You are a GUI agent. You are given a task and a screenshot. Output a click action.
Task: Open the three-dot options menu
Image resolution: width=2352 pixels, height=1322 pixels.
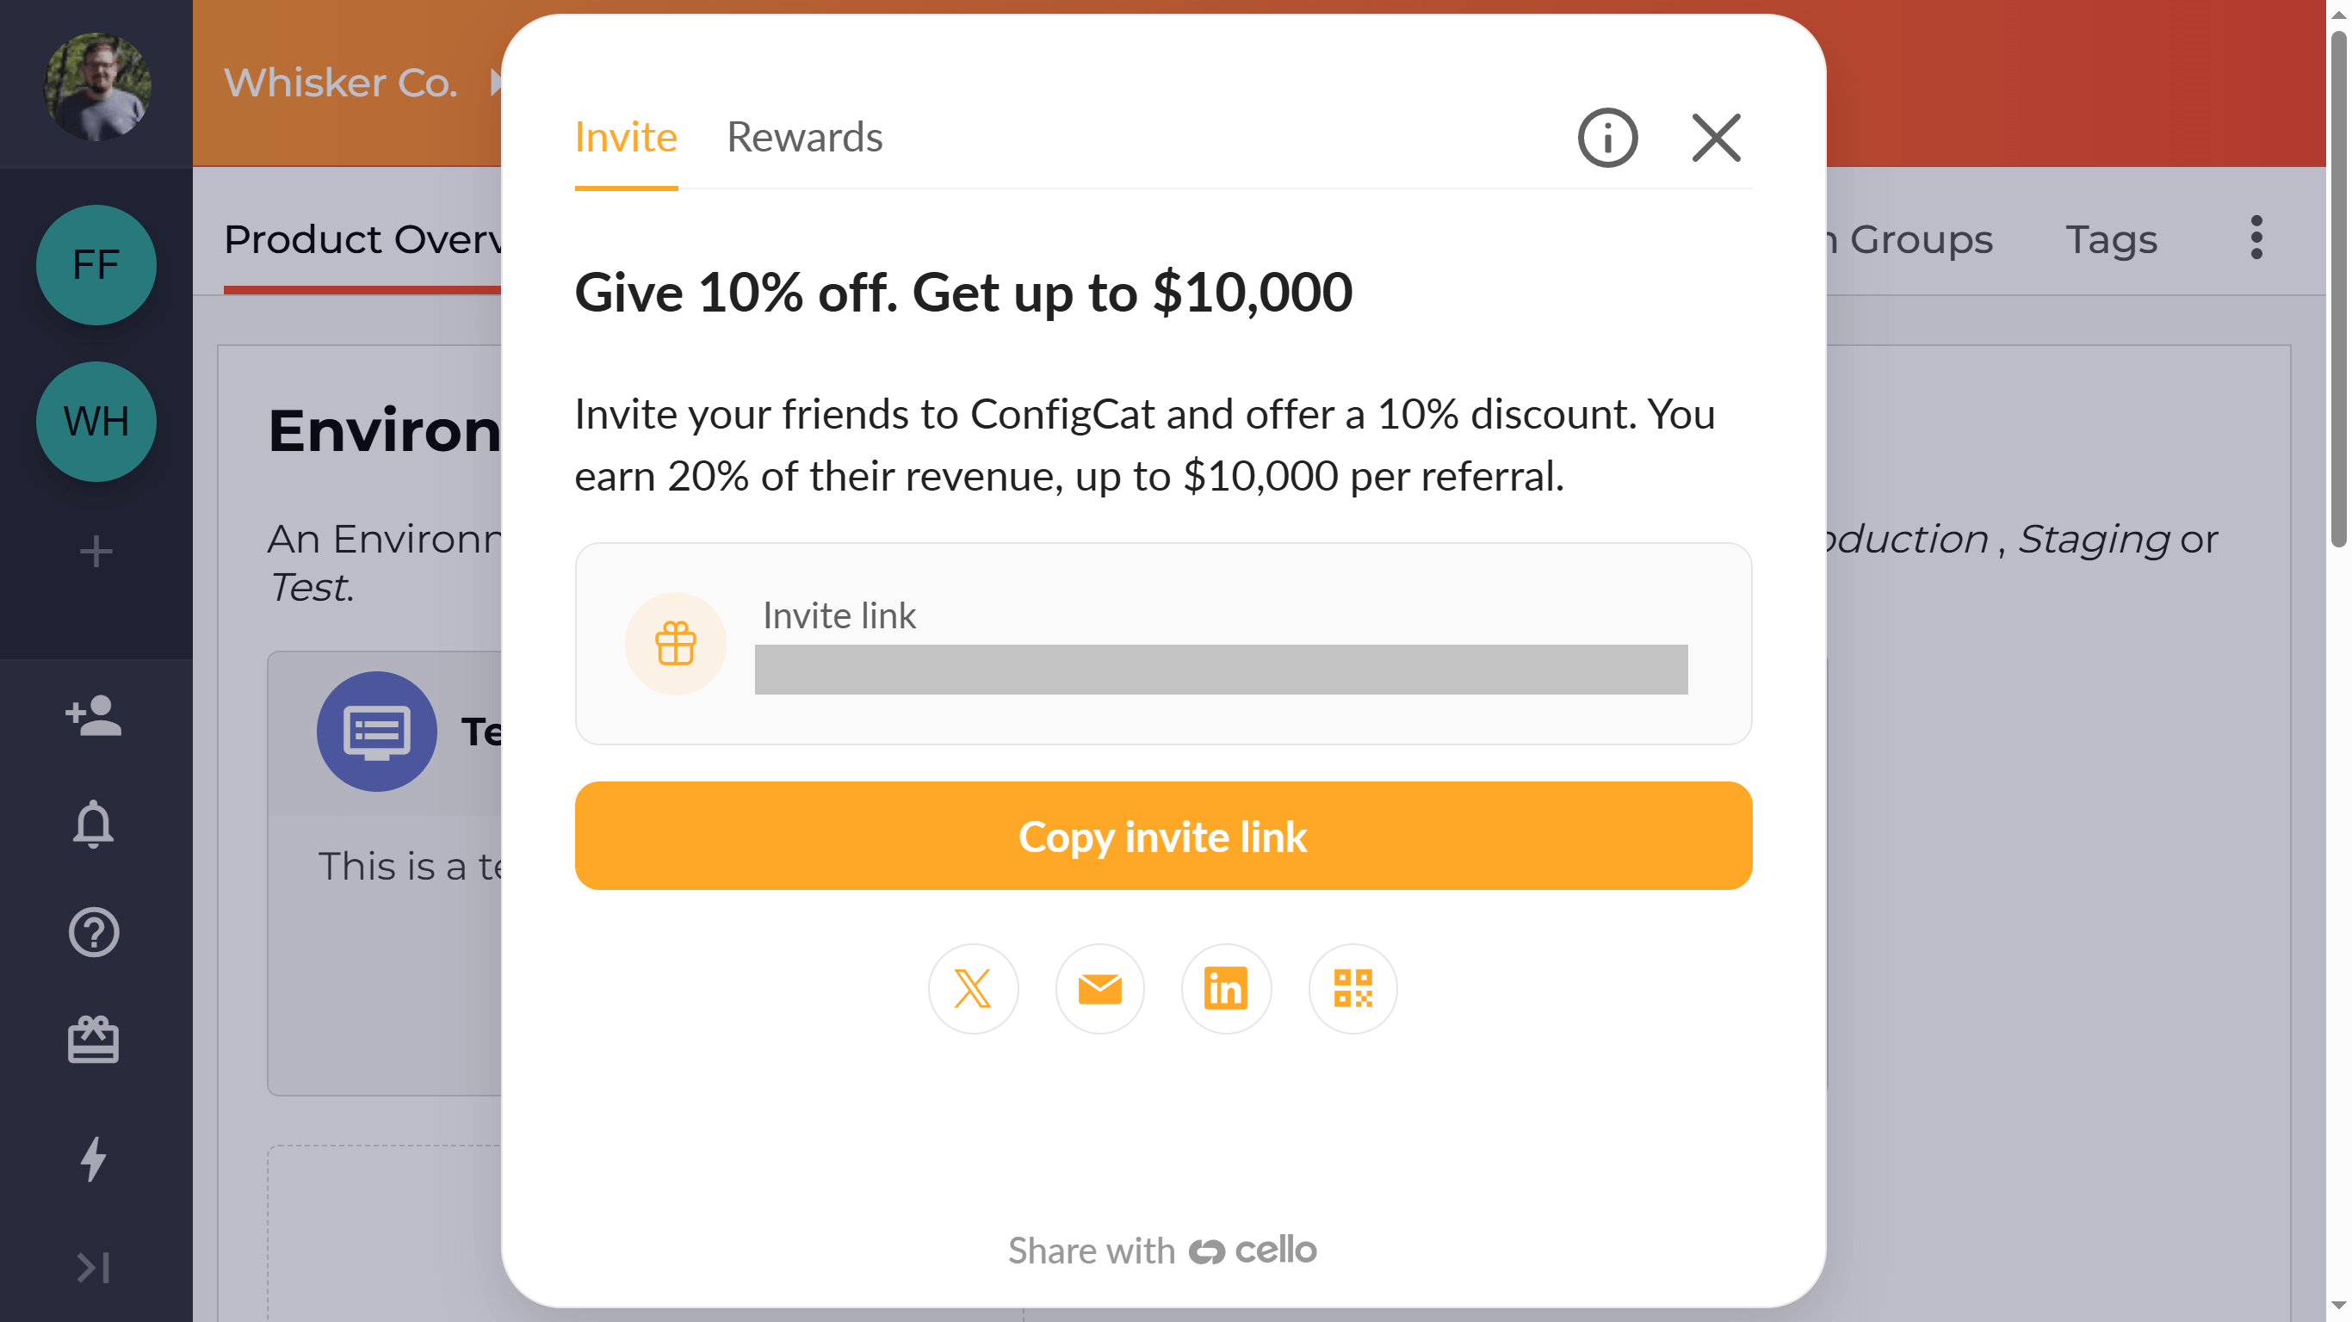[x=2256, y=238]
